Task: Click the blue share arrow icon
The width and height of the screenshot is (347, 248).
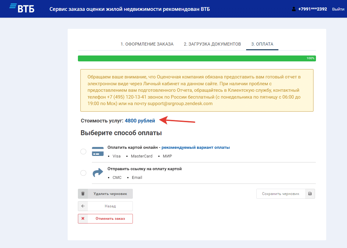Action: pos(98,173)
